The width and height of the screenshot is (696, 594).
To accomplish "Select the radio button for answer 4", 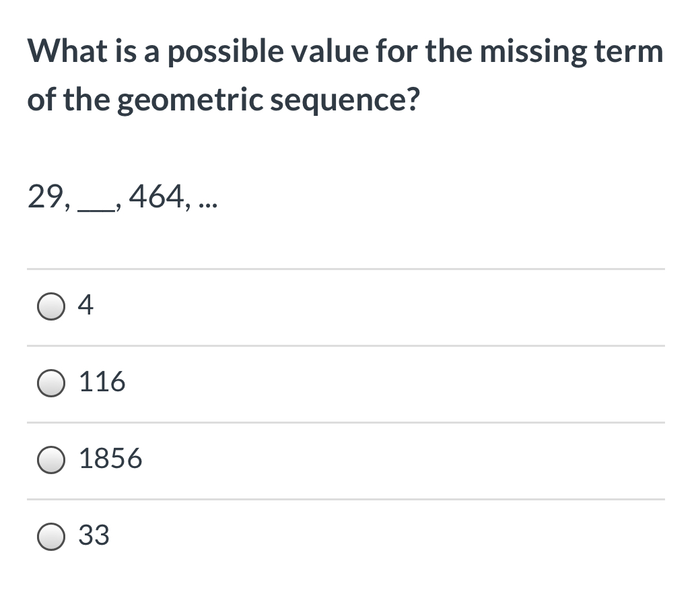I will pyautogui.click(x=51, y=306).
